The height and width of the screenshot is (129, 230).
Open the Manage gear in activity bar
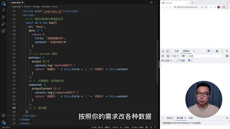coord(3,122)
